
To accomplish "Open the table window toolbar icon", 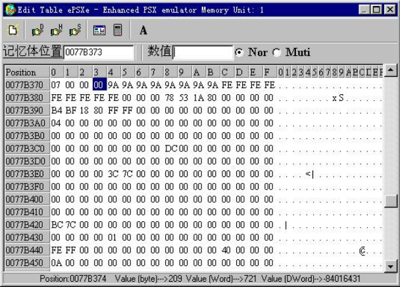I will [x=99, y=30].
